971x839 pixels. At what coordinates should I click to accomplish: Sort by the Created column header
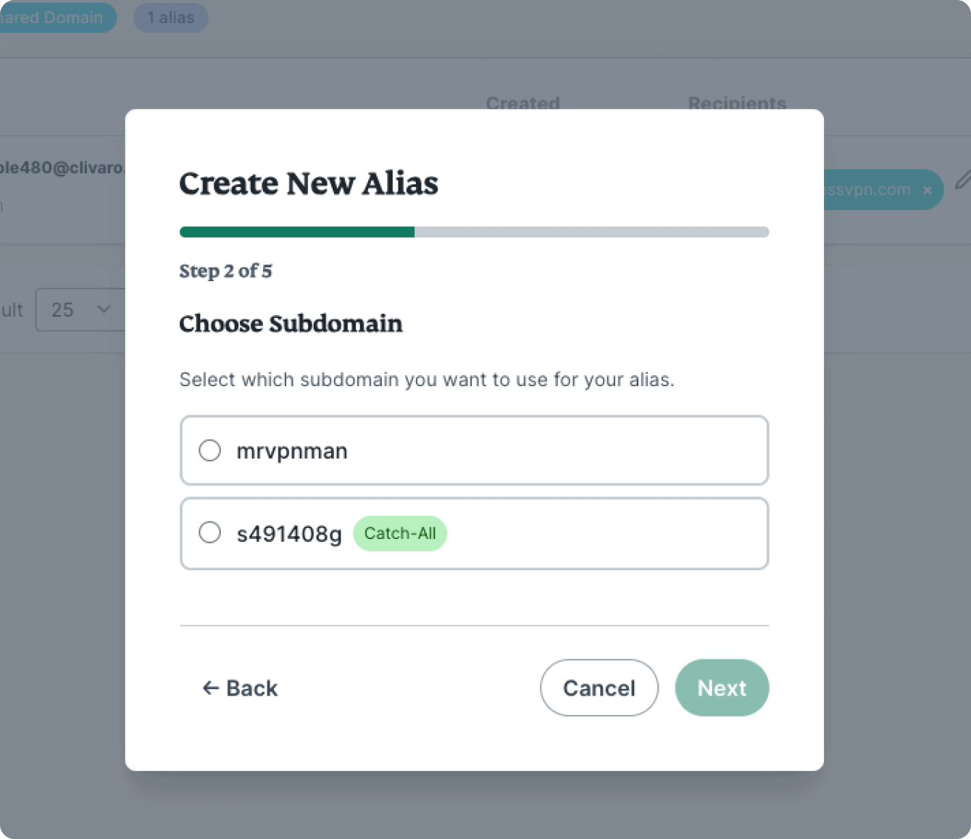click(522, 103)
